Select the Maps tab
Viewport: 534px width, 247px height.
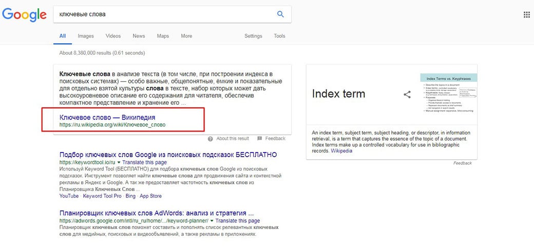click(163, 36)
